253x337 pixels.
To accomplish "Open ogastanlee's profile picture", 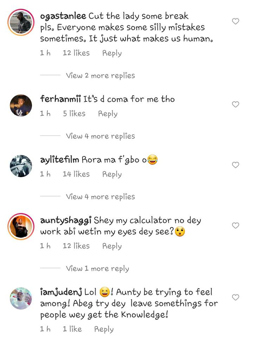I will (x=21, y=22).
